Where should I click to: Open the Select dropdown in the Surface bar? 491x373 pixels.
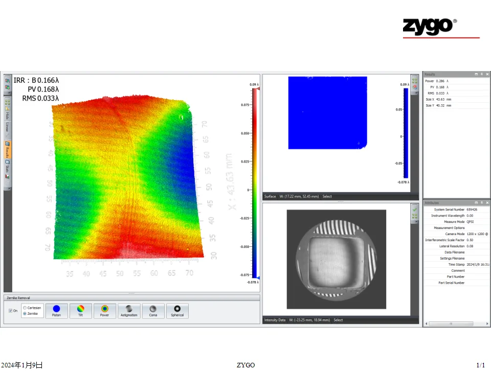tap(327, 196)
